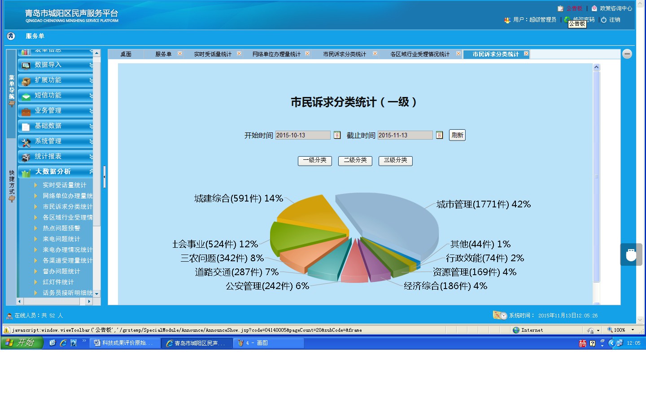Collapse the sidebar using the splitter arrow

(104, 176)
